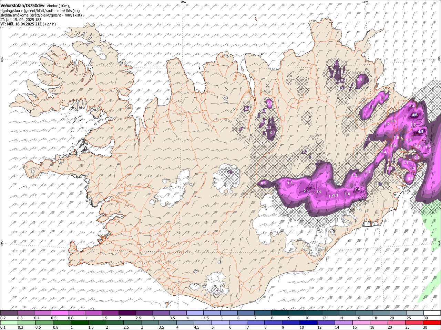Pick the light blue upper legend swatch starting at 4
Viewport: 441px width, 330px height.
click(x=195, y=313)
